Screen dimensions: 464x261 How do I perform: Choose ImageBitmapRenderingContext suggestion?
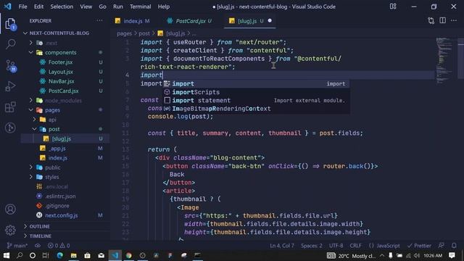[x=256, y=109]
